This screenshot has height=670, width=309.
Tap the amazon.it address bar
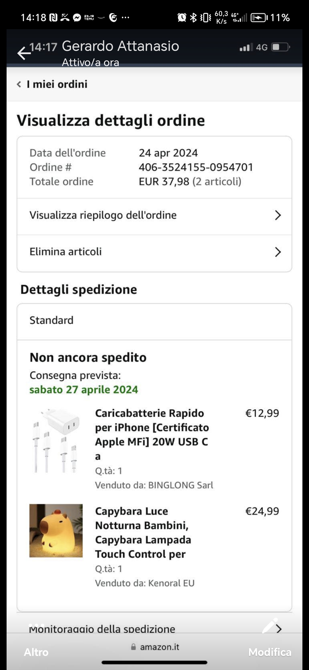[155, 647]
